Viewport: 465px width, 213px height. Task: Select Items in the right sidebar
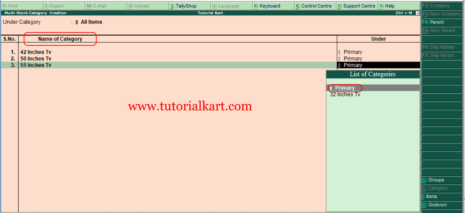click(x=442, y=196)
